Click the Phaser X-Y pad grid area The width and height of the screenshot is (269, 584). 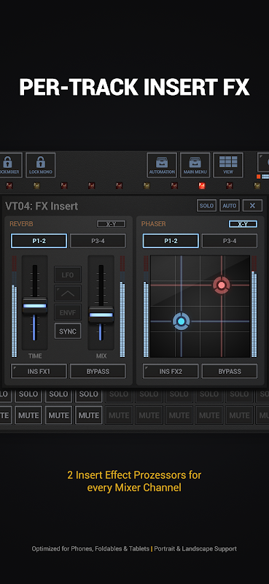[x=200, y=306]
